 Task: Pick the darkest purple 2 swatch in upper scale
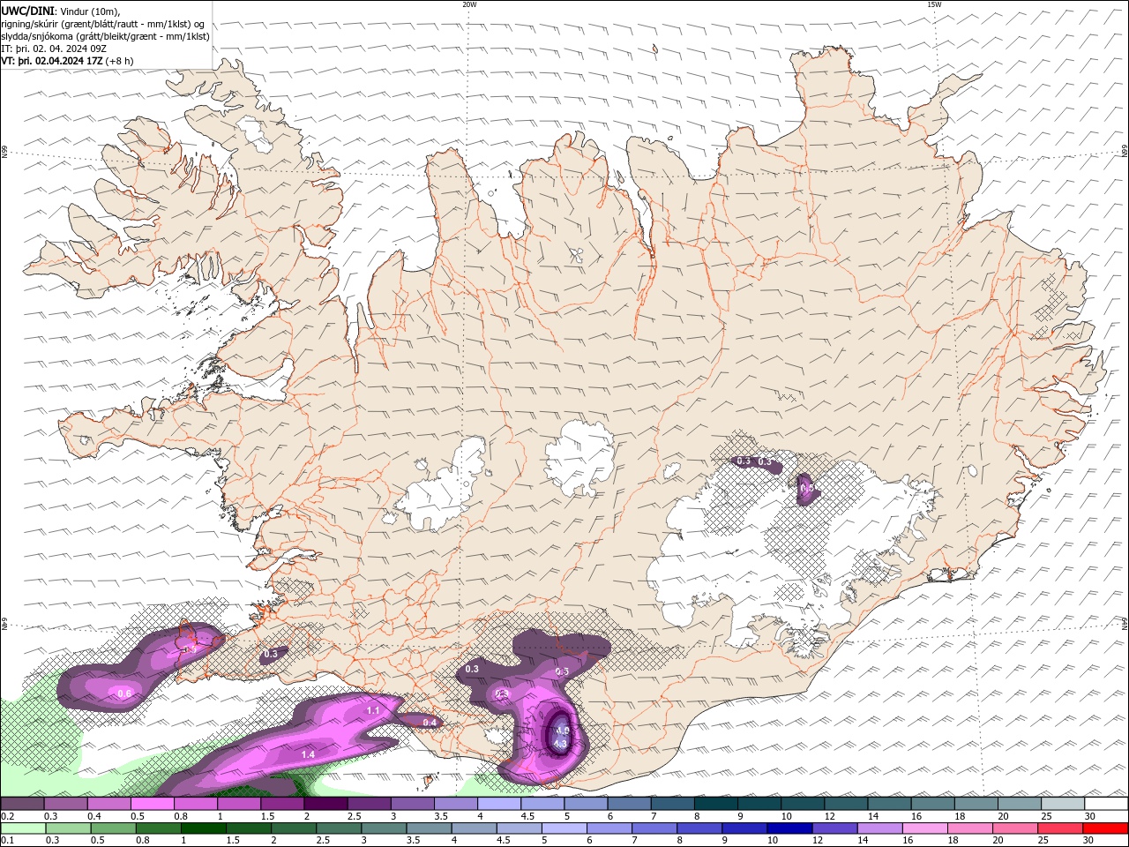click(325, 804)
